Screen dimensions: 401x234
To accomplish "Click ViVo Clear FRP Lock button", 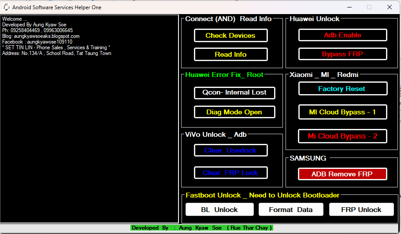I will [230, 173].
